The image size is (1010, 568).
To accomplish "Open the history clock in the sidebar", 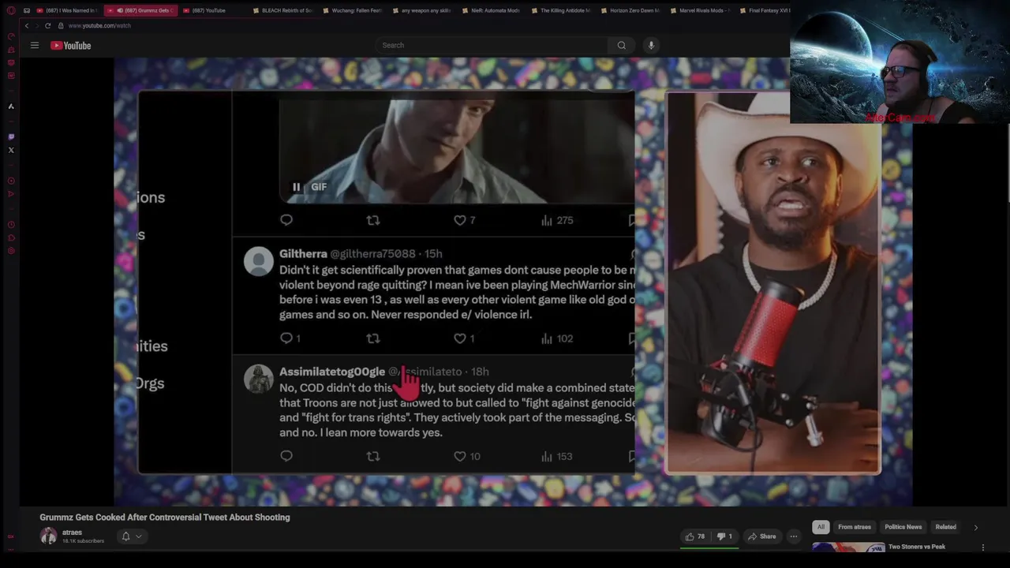I will pos(11,224).
